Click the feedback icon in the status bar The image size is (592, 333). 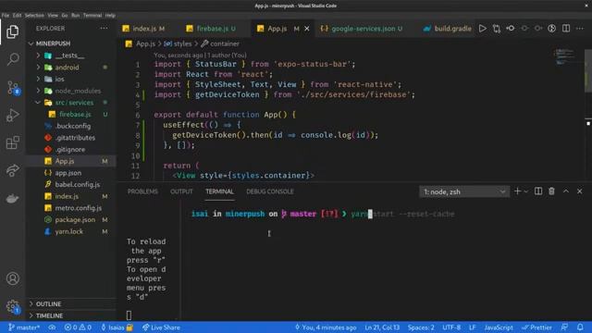pos(564,327)
